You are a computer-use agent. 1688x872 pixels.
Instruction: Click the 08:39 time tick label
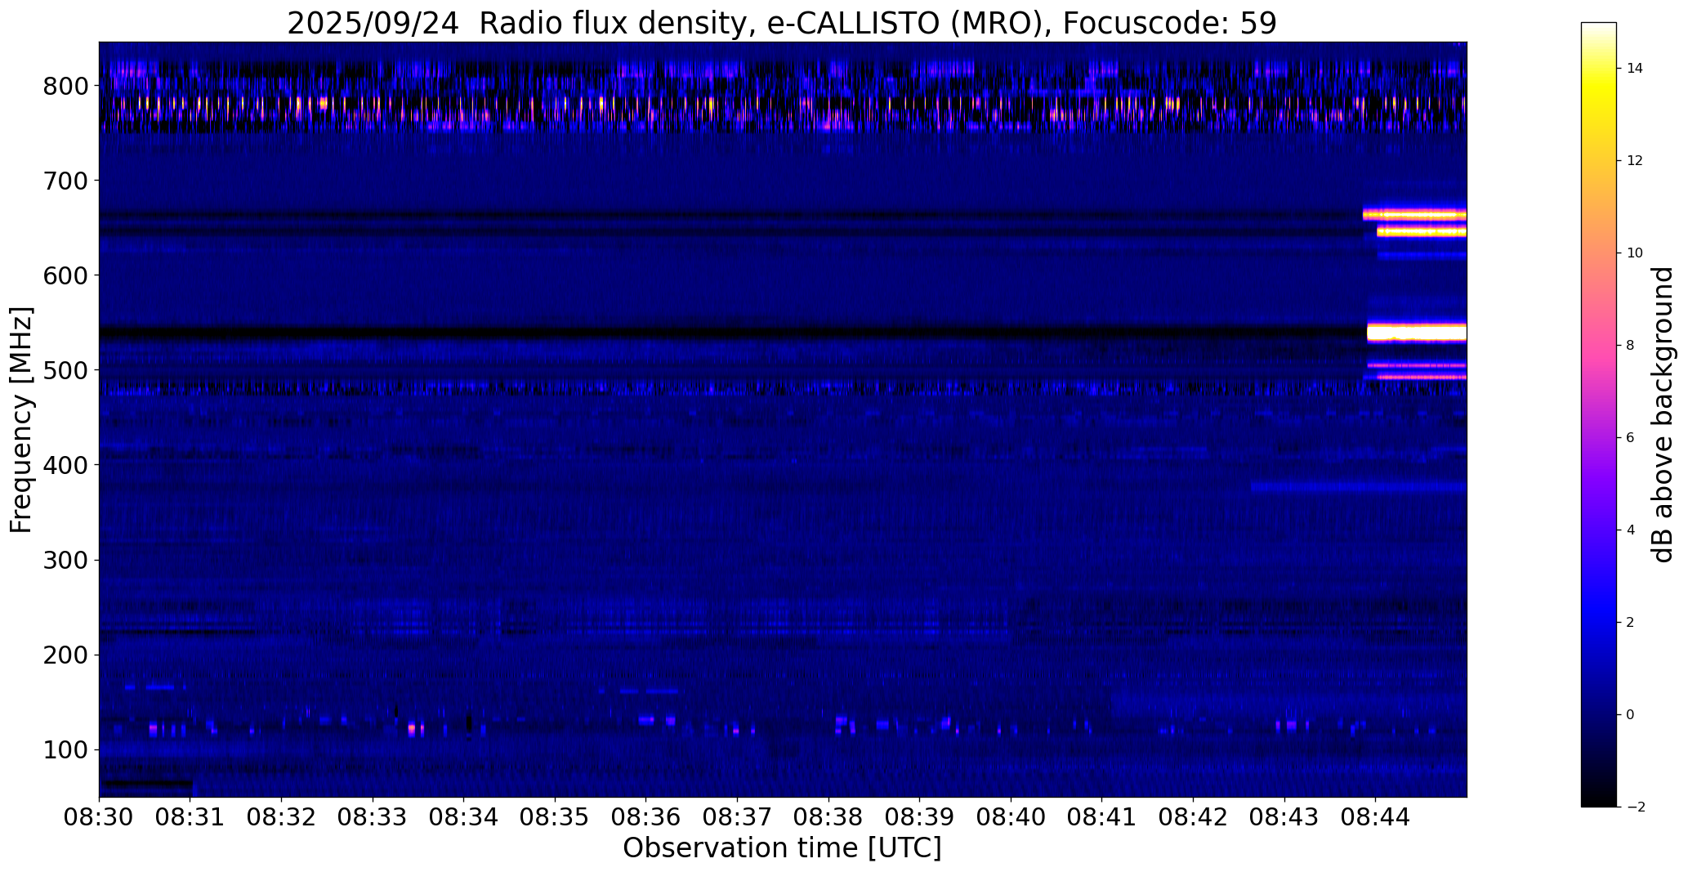coord(920,818)
